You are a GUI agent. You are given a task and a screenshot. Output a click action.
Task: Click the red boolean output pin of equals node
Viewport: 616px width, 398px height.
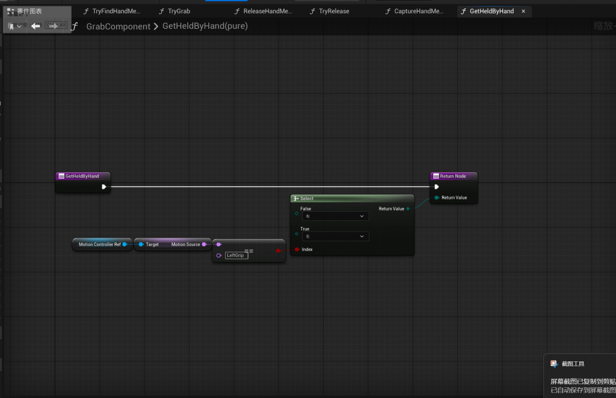pos(278,250)
